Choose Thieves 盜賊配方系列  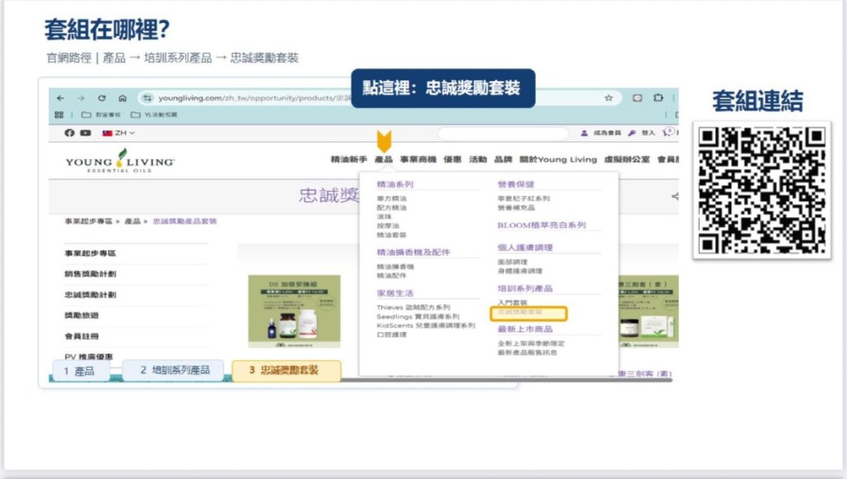[414, 307]
